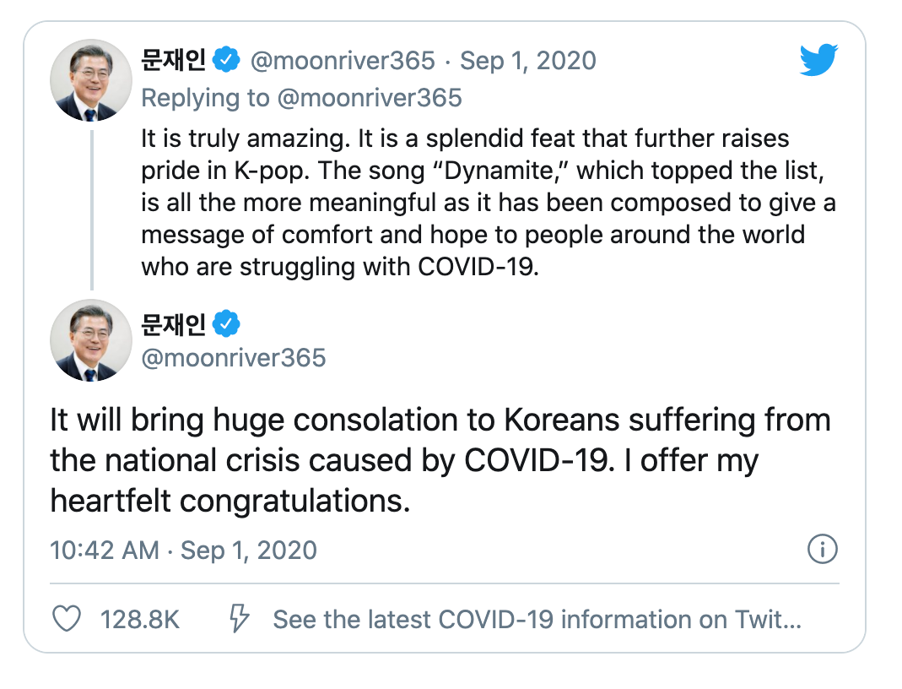Viewport: 902px width, 689px height.
Task: Open @moonriver365 handle under lower name
Action: [x=233, y=357]
